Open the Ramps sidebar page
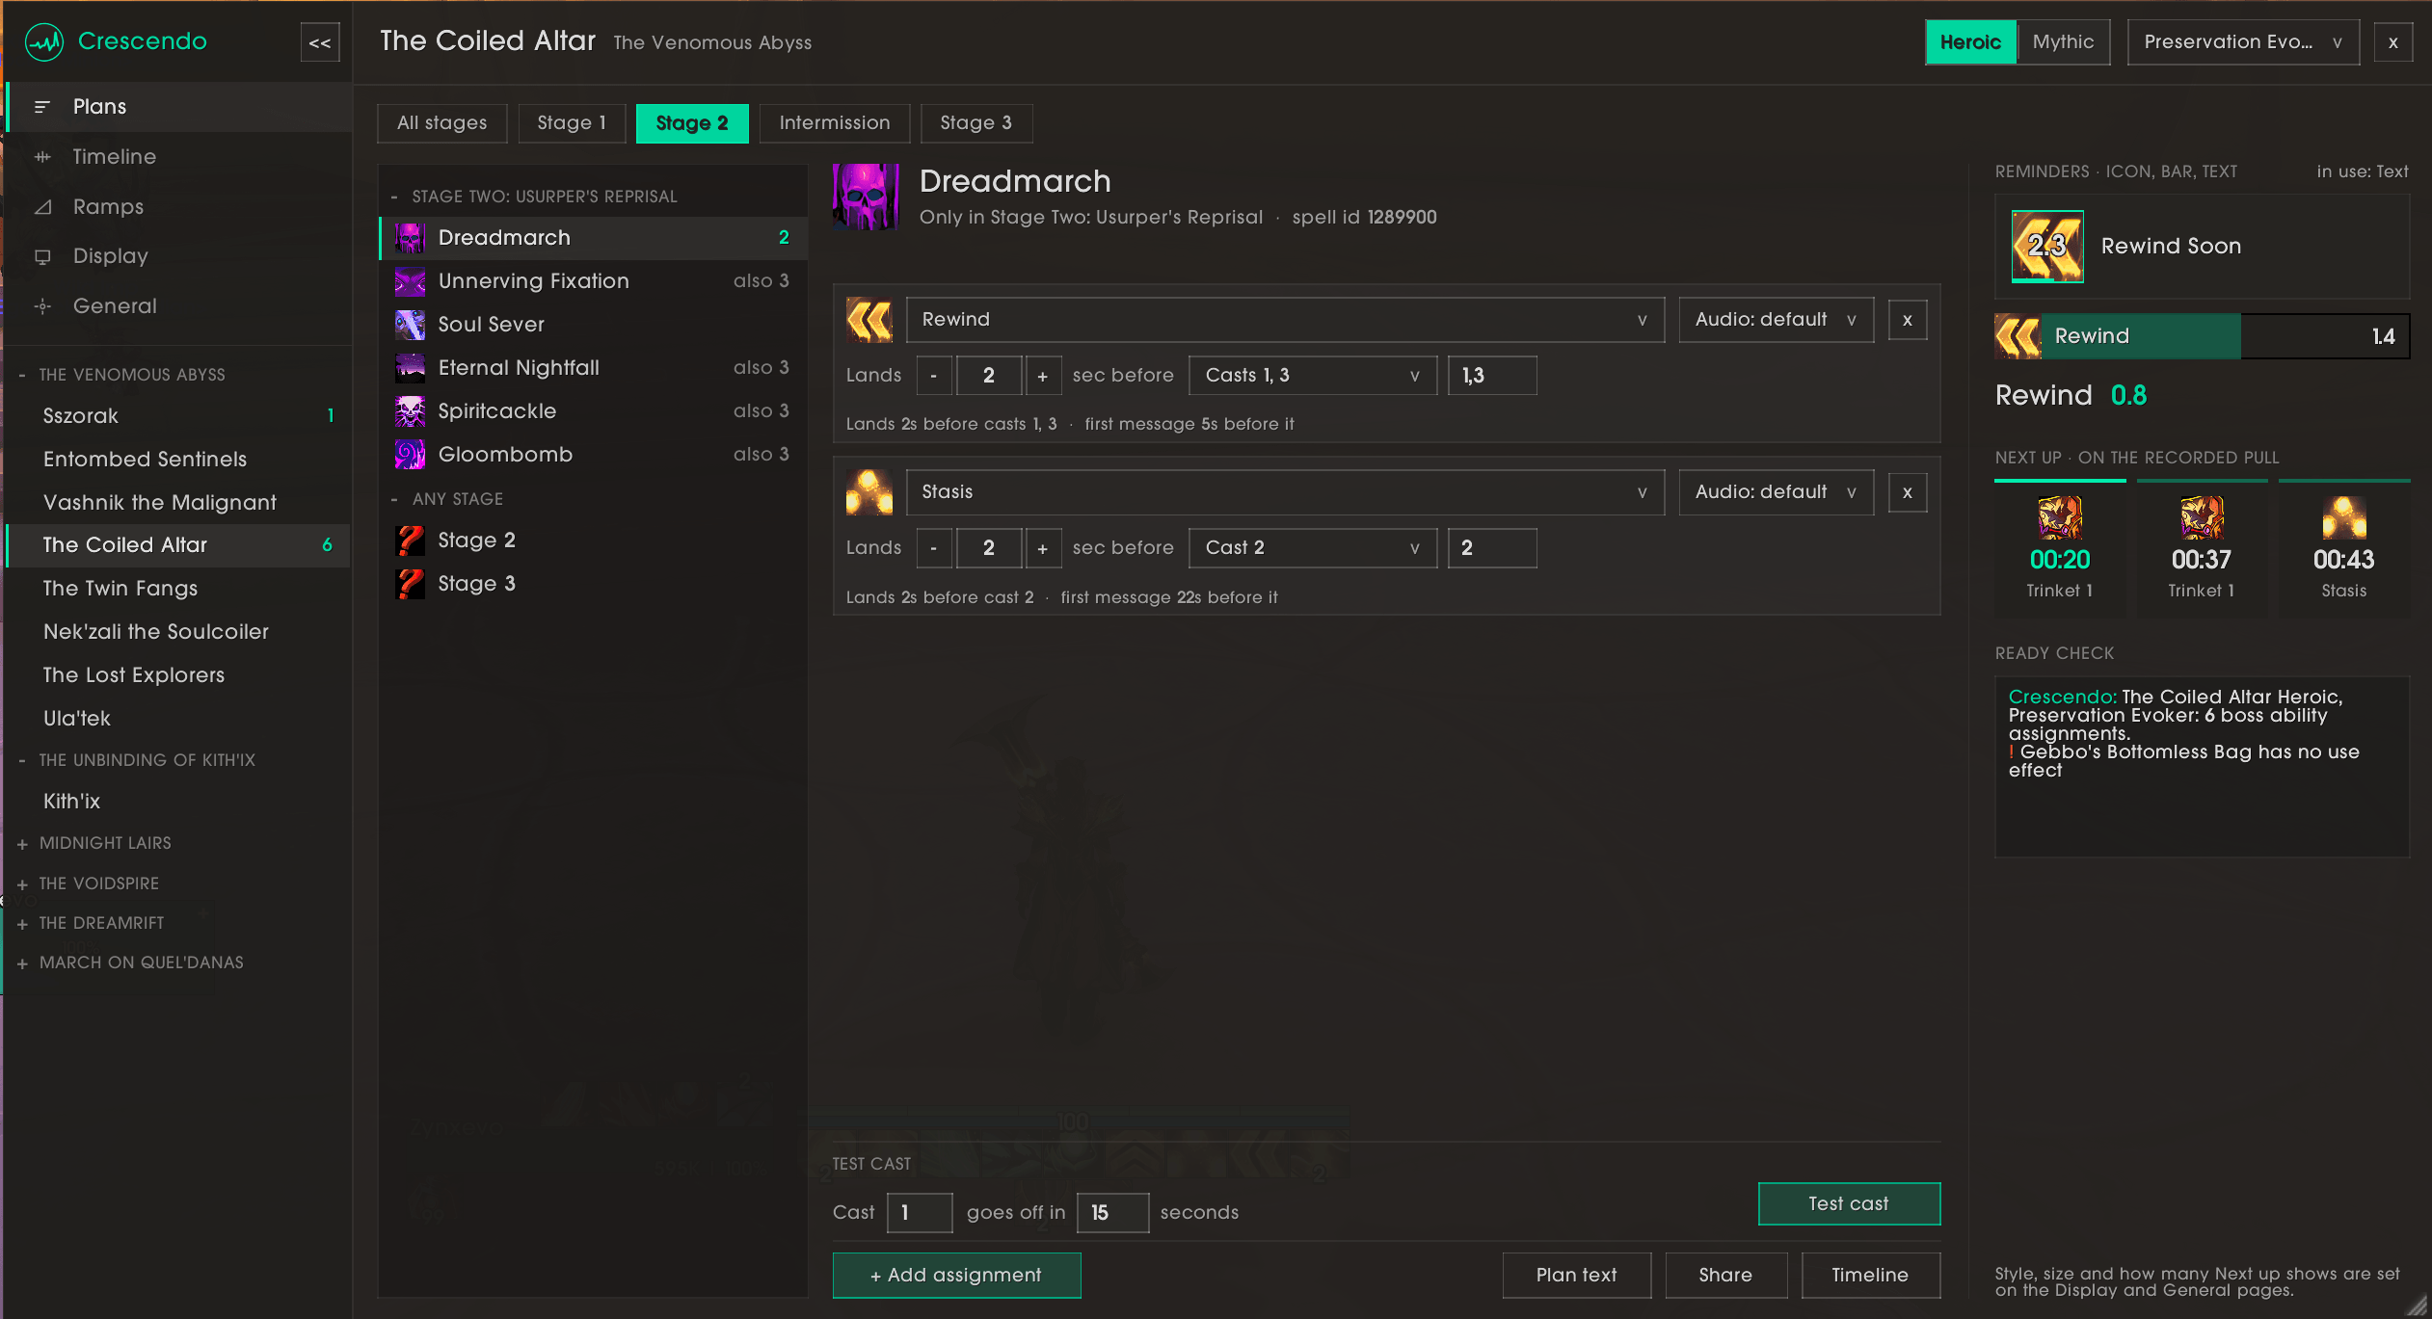 point(178,206)
